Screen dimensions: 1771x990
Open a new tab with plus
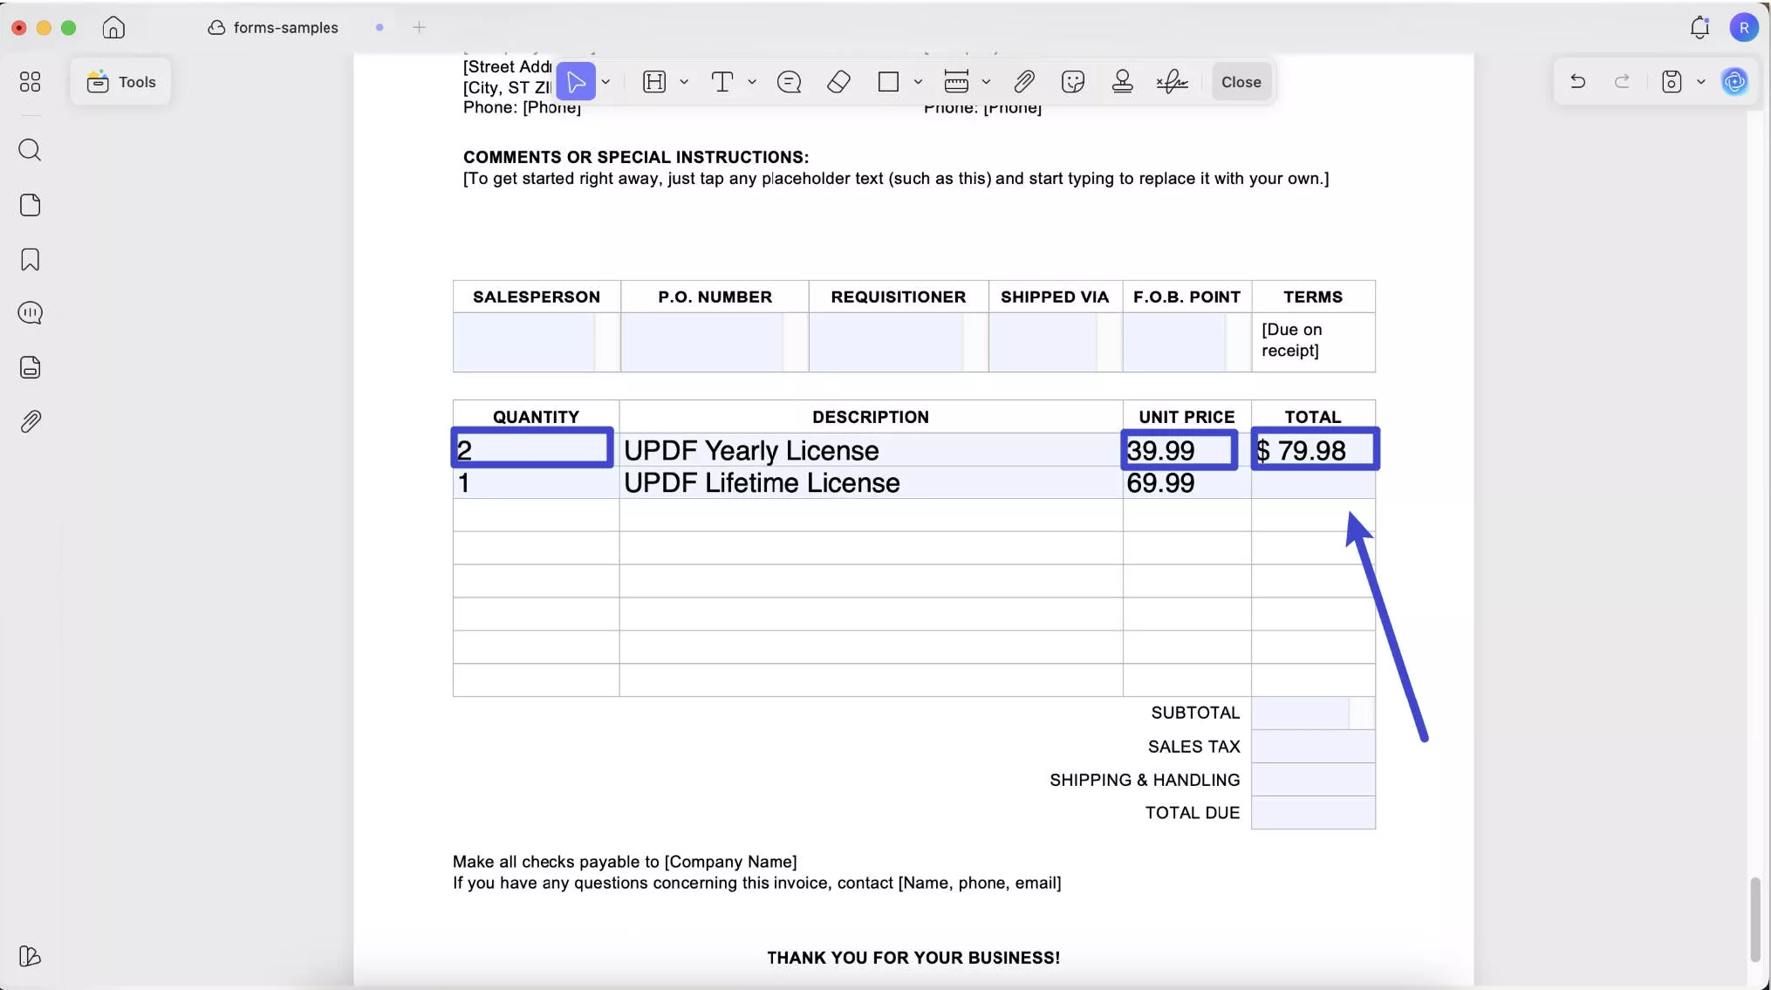419,28
